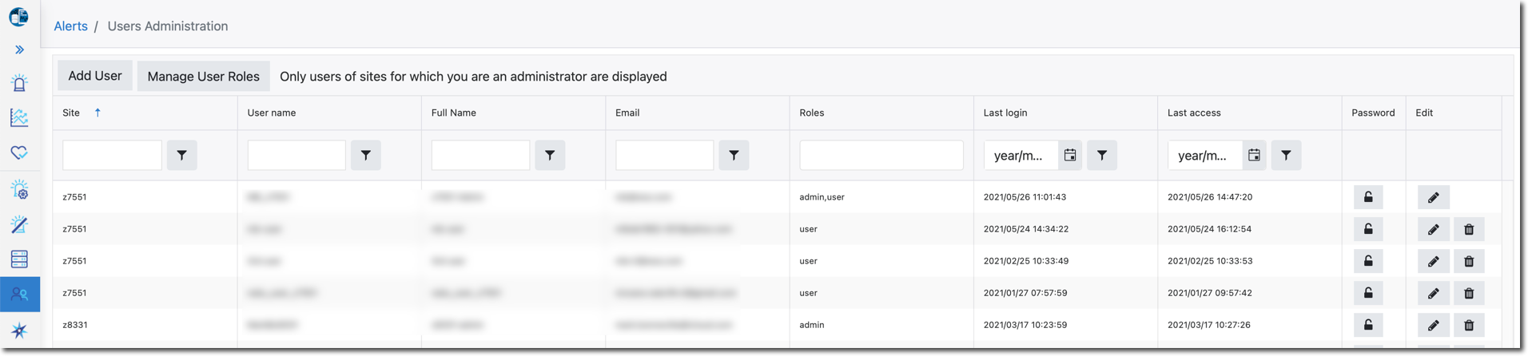Image resolution: width=1528 pixels, height=356 pixels.
Task: Reset password for the first z7551 admin,user row
Action: (1368, 197)
